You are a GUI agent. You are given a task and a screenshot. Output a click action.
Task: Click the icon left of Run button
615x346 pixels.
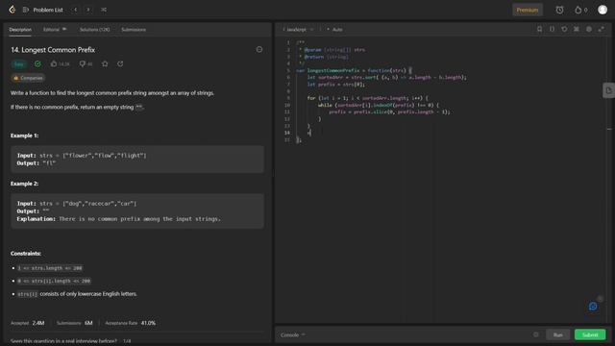536,334
